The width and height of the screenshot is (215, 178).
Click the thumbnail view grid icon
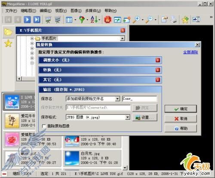[69, 20]
